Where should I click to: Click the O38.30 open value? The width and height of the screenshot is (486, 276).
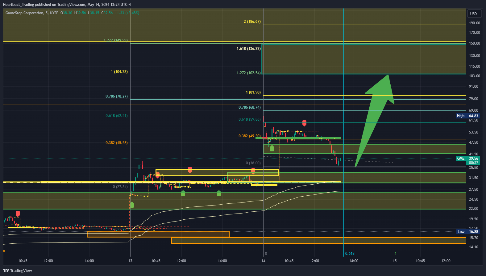[66, 13]
